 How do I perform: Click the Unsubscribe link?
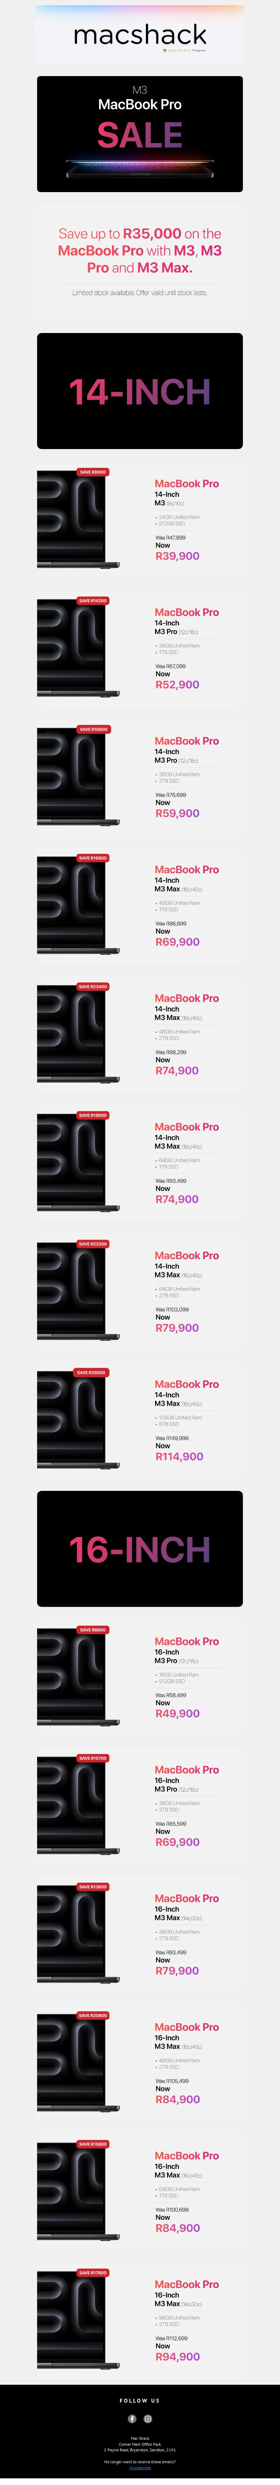coord(140,2467)
